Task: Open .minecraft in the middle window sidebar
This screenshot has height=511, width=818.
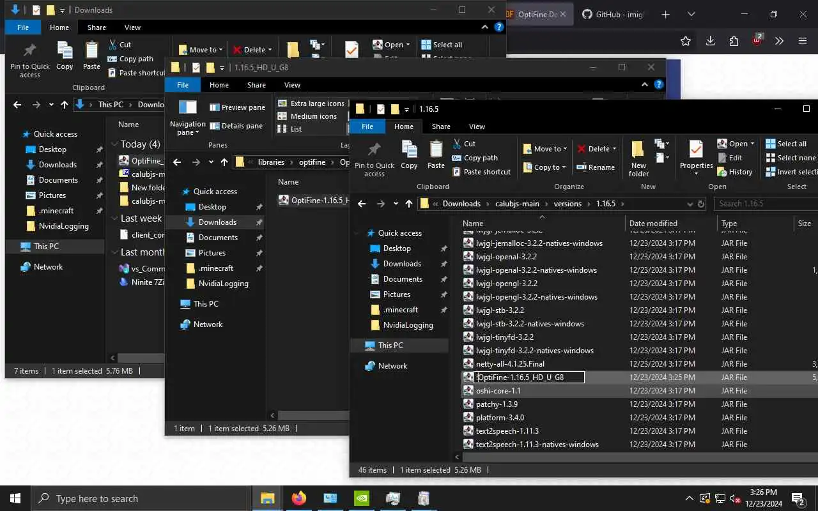Action: [216, 268]
